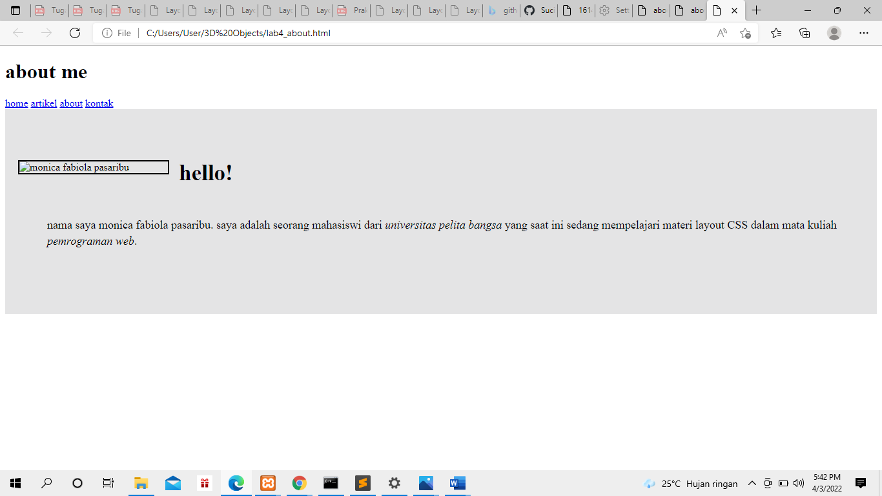The height and width of the screenshot is (496, 882).
Task: Open Command Prompt from the taskbar
Action: 331,482
